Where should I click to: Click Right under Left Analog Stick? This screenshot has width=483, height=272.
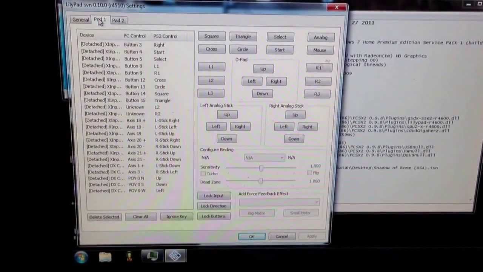pos(240,127)
